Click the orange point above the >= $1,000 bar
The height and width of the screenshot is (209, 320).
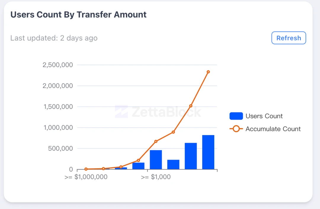pos(156,141)
